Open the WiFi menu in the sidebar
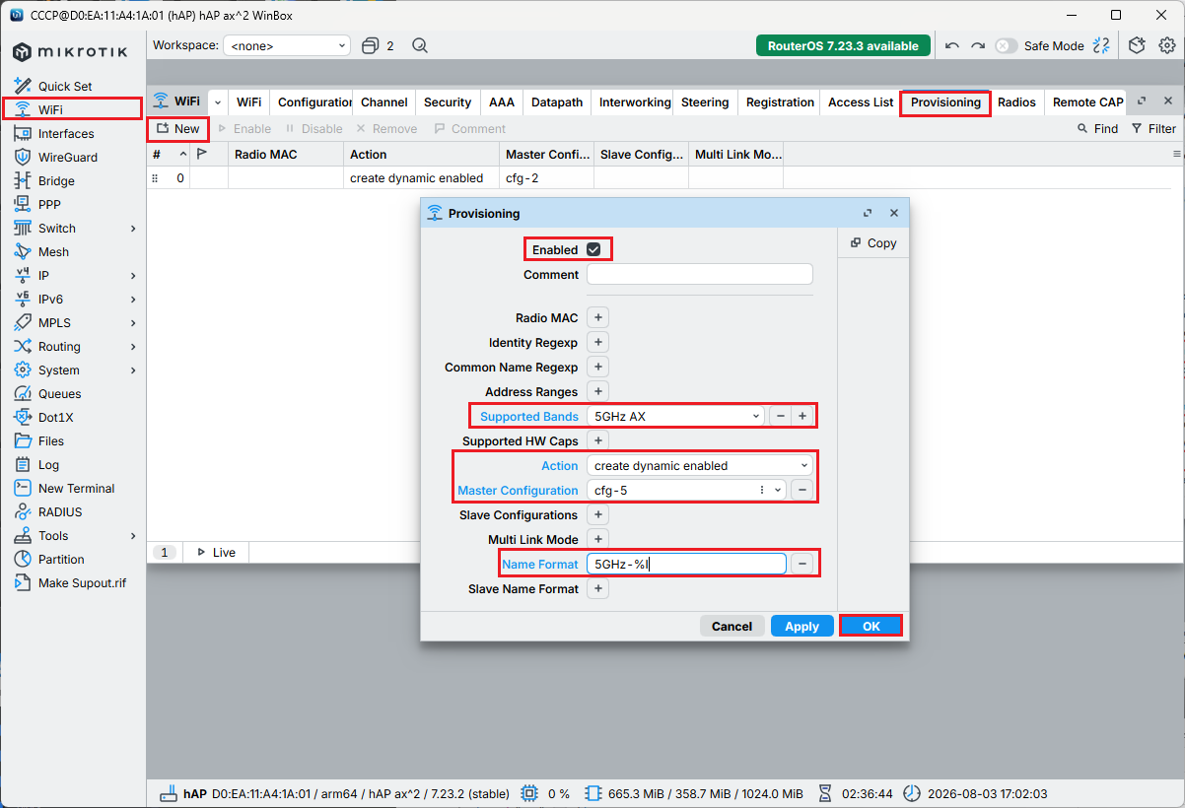The width and height of the screenshot is (1185, 808). [x=50, y=109]
